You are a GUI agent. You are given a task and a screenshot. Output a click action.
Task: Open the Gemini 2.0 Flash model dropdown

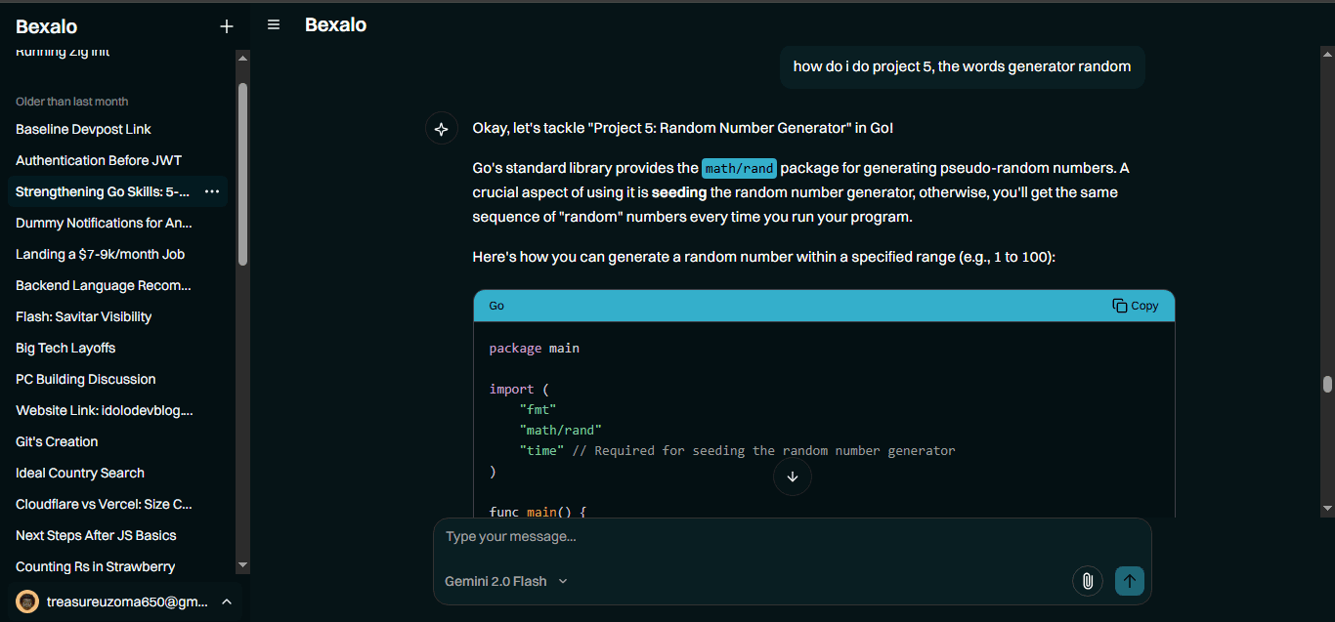pos(505,581)
